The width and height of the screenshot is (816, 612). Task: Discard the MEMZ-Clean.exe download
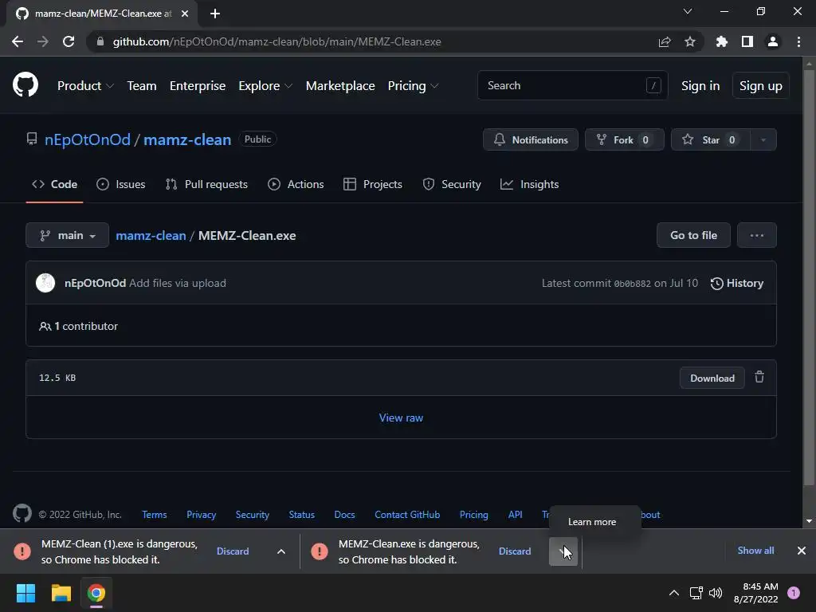coord(515,551)
